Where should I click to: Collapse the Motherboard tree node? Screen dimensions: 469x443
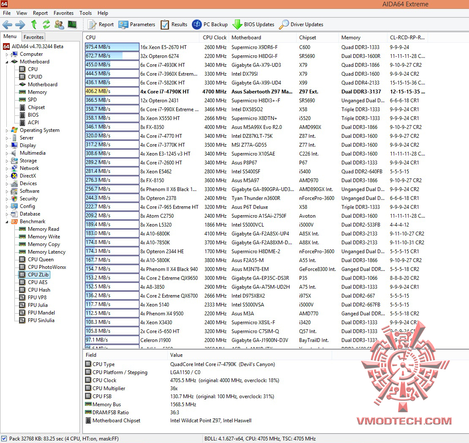7,62
